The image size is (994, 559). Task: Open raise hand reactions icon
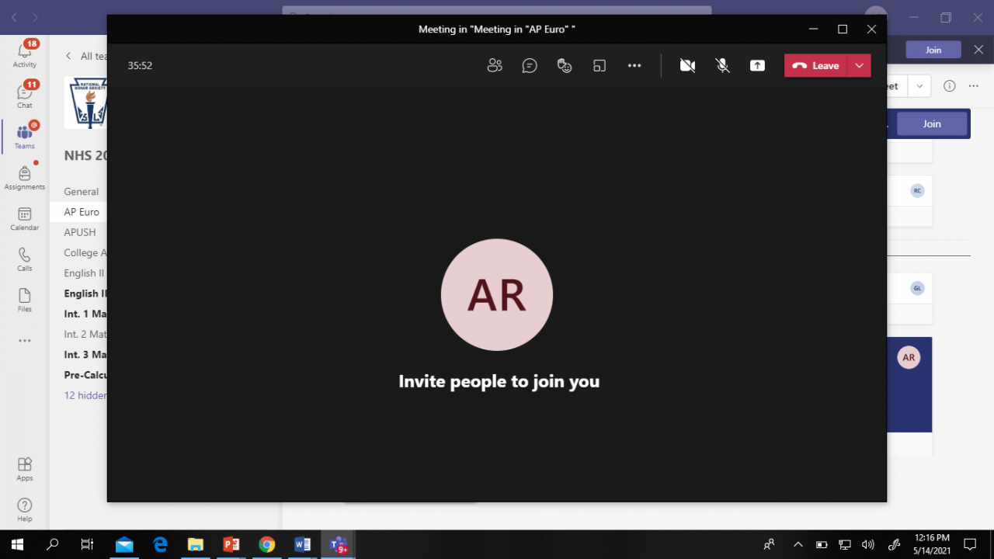pyautogui.click(x=565, y=66)
